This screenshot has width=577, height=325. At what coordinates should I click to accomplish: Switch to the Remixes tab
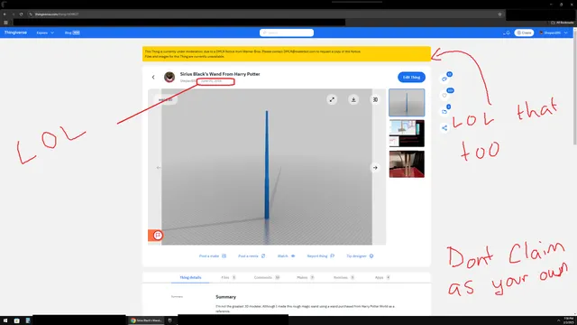click(x=343, y=277)
